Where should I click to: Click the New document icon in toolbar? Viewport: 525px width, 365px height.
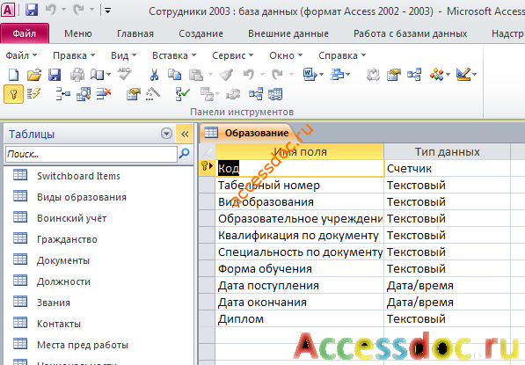pos(13,75)
